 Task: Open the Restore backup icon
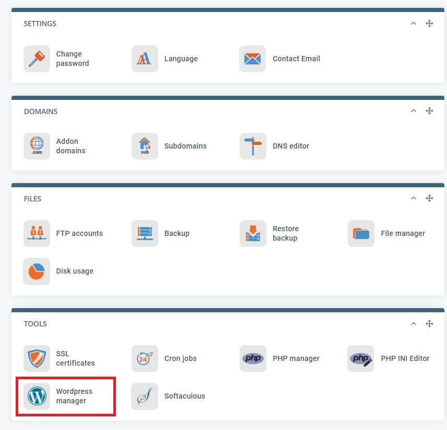pyautogui.click(x=253, y=234)
